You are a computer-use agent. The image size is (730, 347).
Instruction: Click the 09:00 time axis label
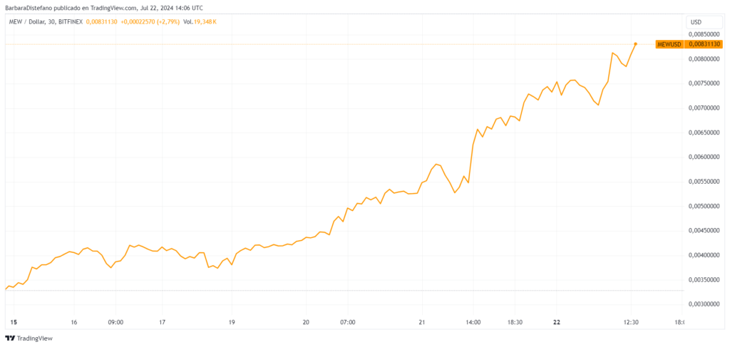(115, 322)
